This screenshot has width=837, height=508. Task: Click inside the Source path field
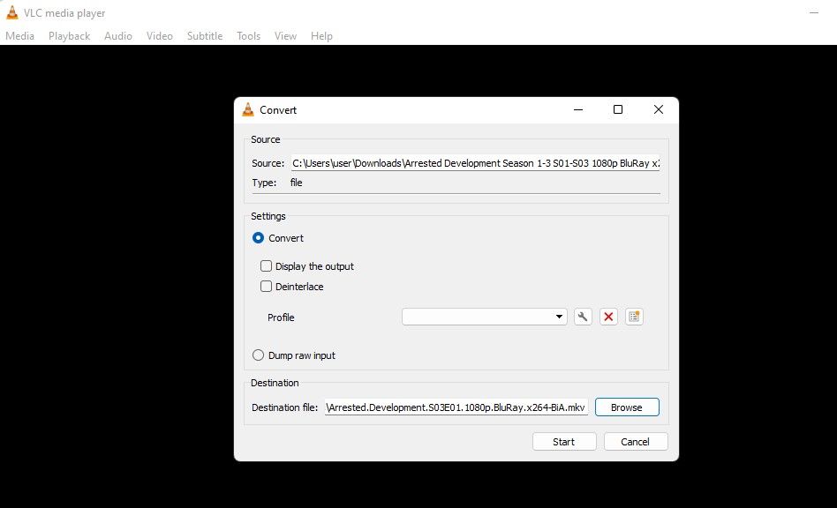pos(474,163)
